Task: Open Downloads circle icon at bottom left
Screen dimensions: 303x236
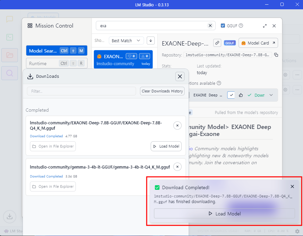Action: point(9,216)
